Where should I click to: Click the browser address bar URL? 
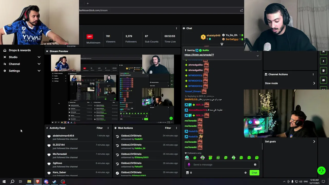93,10
